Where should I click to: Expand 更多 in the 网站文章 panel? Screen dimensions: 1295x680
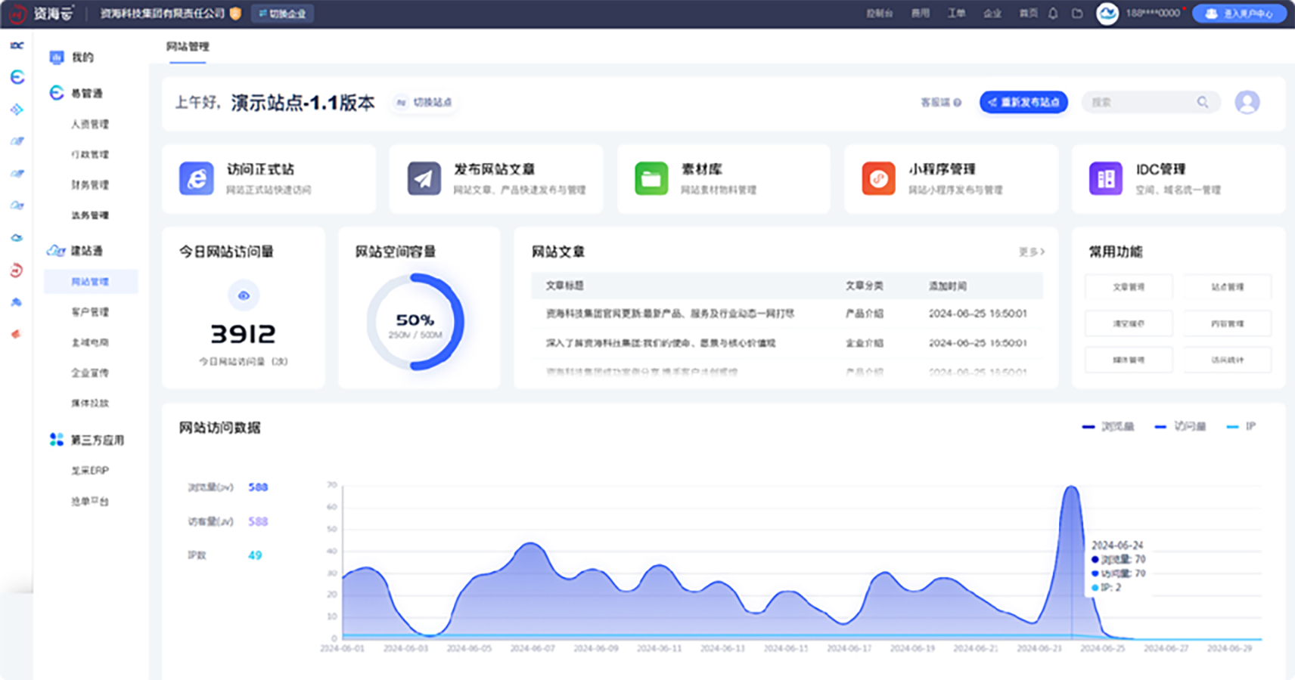tap(1031, 252)
